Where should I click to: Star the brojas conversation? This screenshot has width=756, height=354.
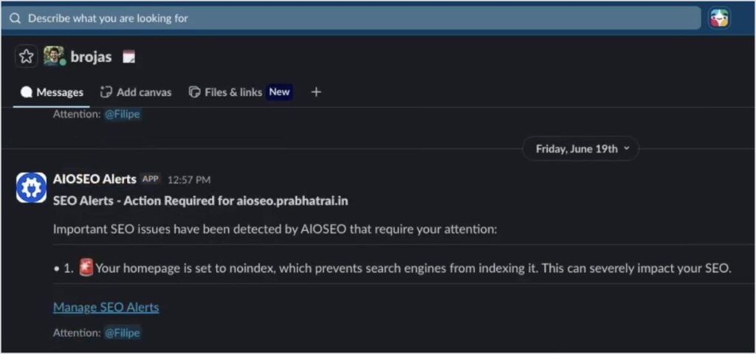[26, 57]
